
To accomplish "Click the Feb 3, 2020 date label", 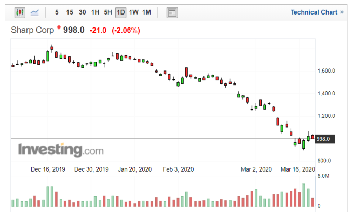I will [178, 169].
